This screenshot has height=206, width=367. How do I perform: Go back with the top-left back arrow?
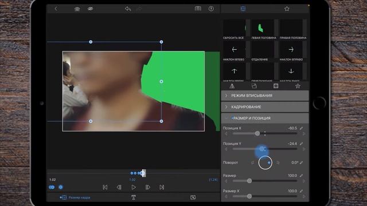(x=56, y=9)
